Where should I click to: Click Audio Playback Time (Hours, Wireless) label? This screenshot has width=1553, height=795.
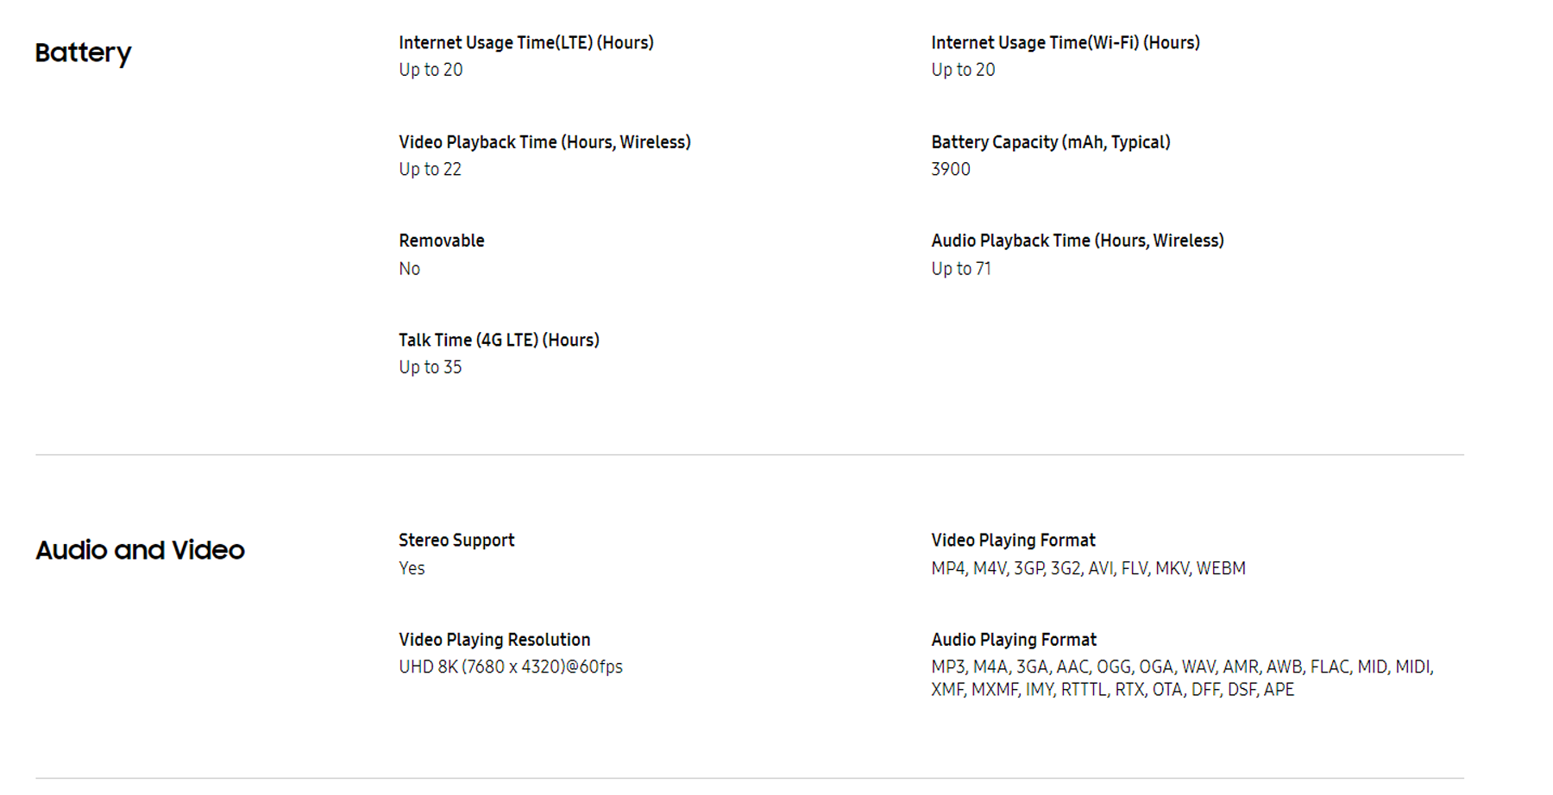1078,241
